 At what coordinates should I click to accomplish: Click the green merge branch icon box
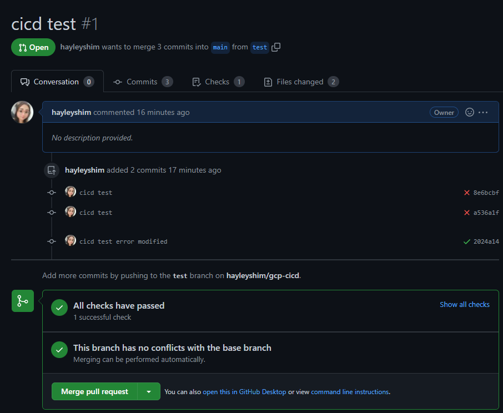click(x=23, y=301)
